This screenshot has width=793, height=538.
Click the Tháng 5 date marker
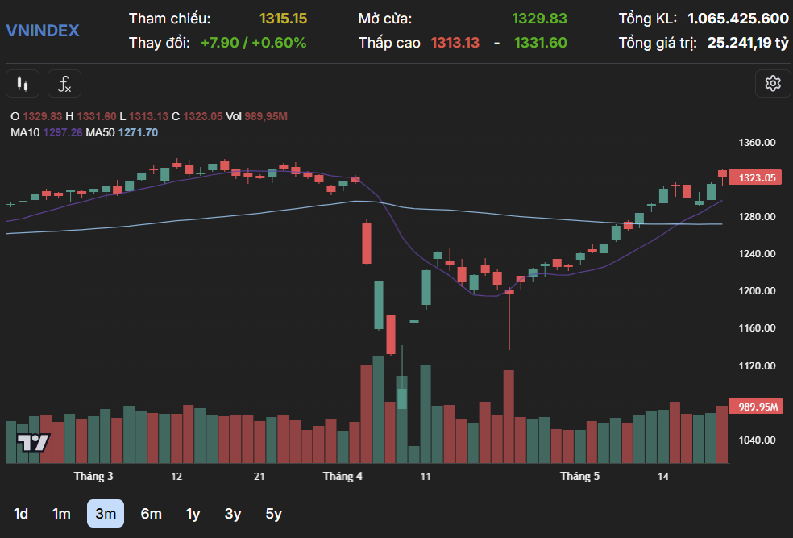579,477
